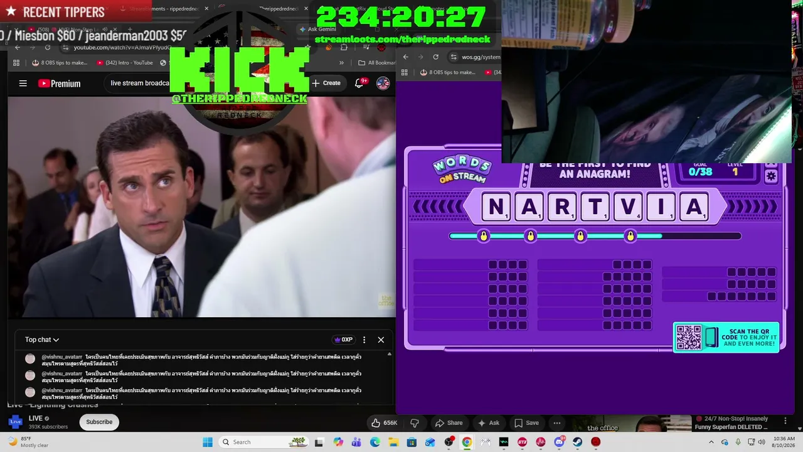This screenshot has width=803, height=452.
Task: Save the video to a playlist
Action: [526, 422]
